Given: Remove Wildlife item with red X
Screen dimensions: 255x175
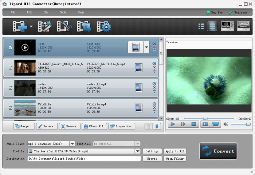Looking at the screenshot, I should tap(154, 108).
